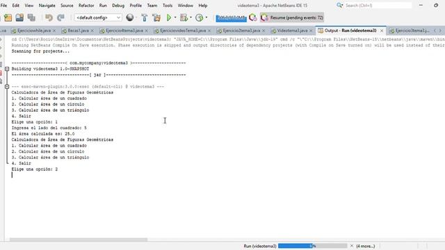The width and height of the screenshot is (445, 250).
Task: Click the profiler icon beside memory bar
Action: (x=252, y=17)
